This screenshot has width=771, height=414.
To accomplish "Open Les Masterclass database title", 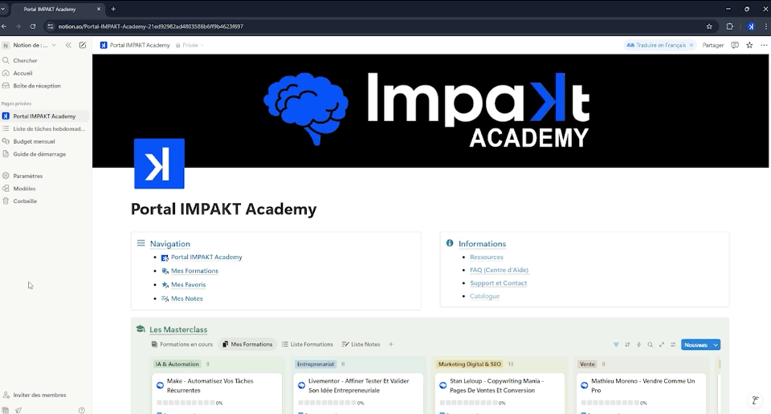I will pos(178,330).
